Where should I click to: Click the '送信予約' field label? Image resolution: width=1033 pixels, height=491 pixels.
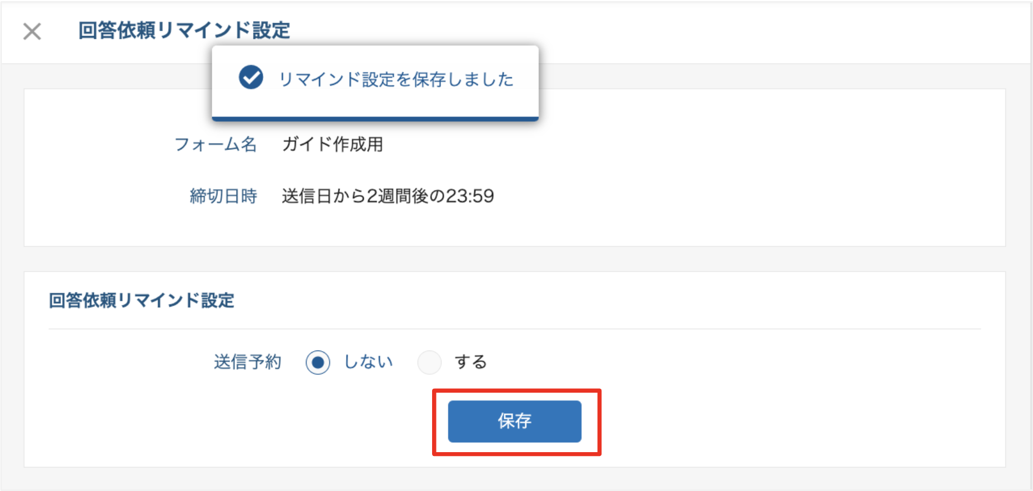248,362
